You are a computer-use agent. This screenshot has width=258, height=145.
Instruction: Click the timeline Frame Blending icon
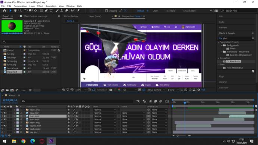[x=156, y=101]
